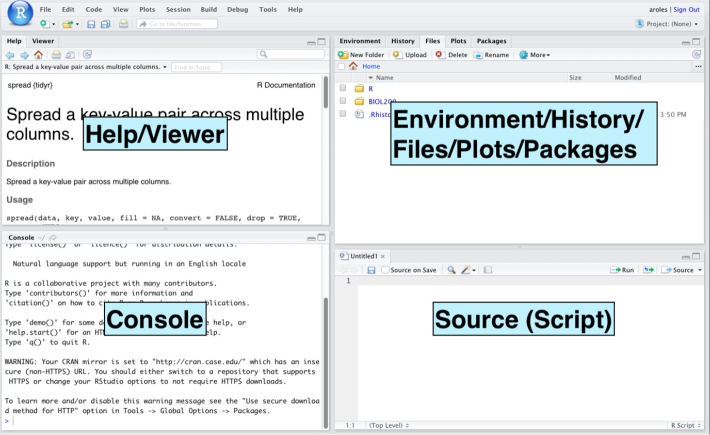
Task: Switch to the Packages tab
Action: coord(491,41)
